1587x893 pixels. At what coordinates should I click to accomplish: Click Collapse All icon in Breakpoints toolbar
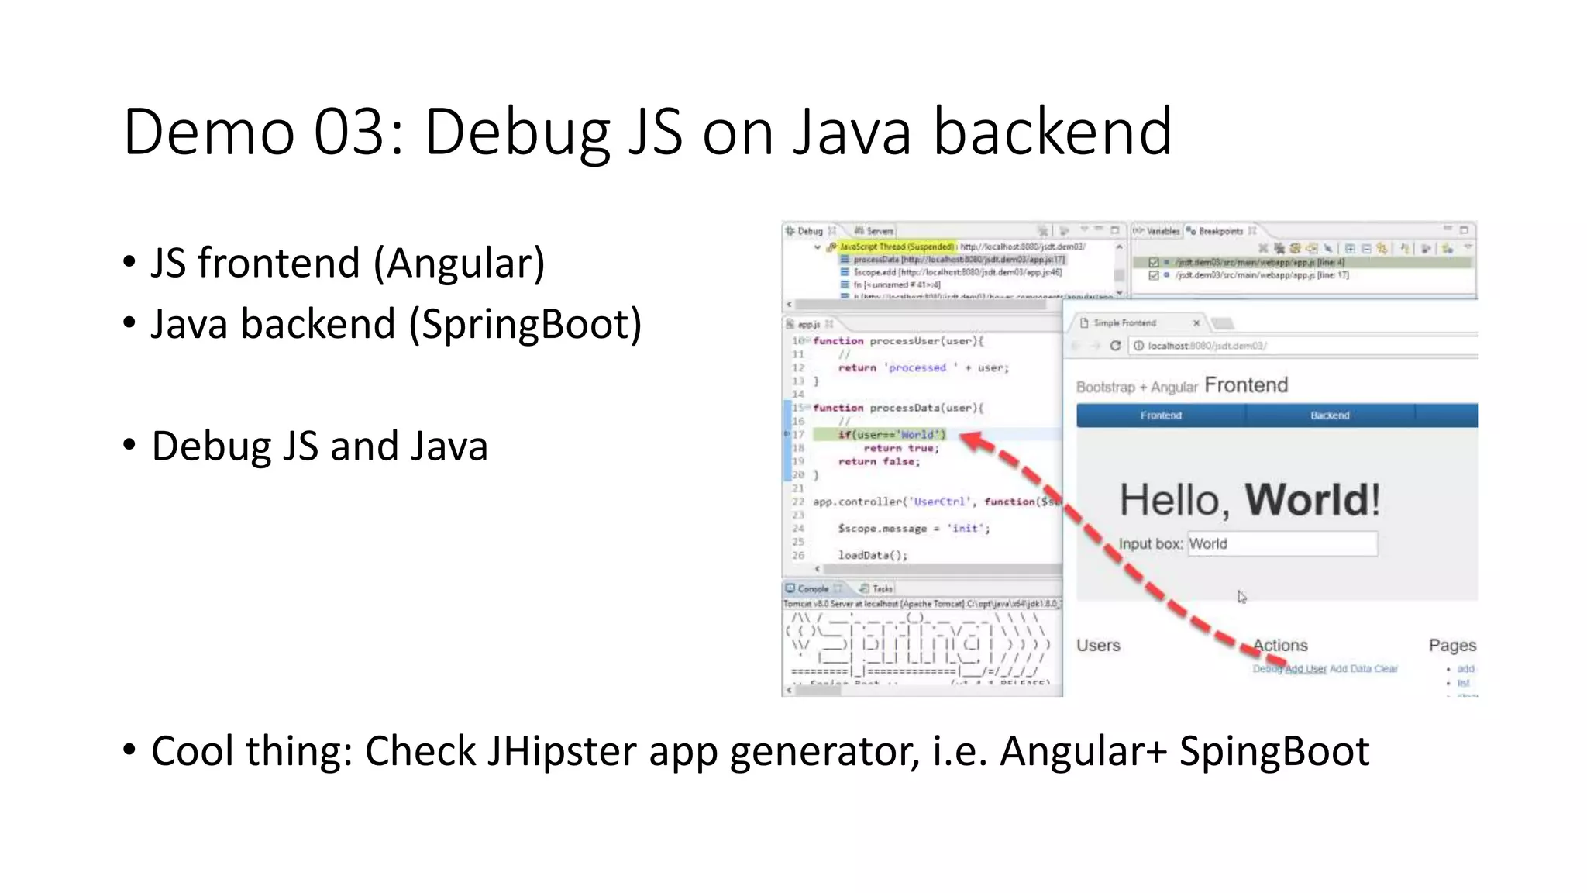point(1366,249)
